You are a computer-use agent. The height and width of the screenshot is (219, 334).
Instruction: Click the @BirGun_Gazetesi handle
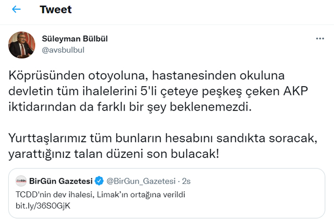point(140,181)
